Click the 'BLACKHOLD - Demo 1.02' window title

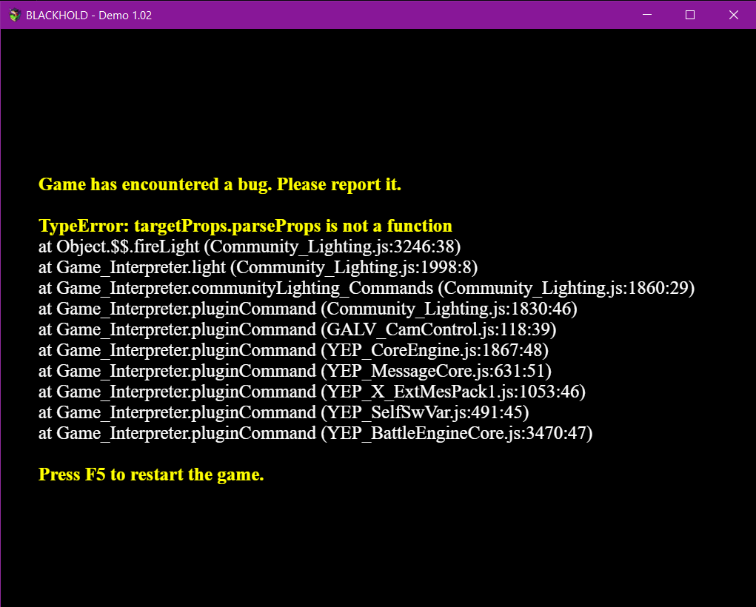89,16
